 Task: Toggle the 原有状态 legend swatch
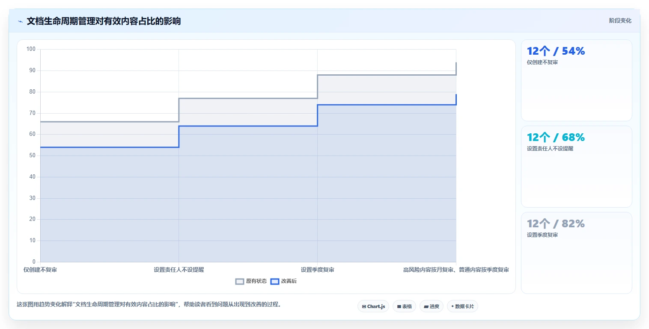[240, 281]
